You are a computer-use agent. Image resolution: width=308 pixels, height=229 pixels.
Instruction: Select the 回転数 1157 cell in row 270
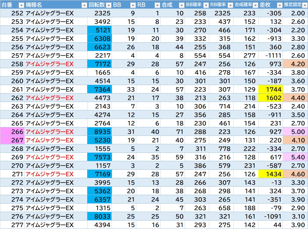[x=99, y=165]
